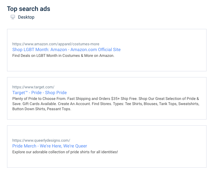Click the queerlydesigns.com URL
Image resolution: width=212 pixels, height=169 pixels.
point(41,140)
